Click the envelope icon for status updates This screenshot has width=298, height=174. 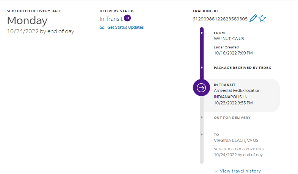tap(102, 27)
